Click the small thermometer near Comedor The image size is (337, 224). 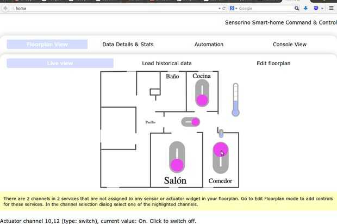(221, 133)
